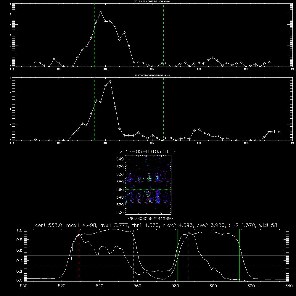
Task: Click the upper white horizontal line in the image
Action: (148, 167)
